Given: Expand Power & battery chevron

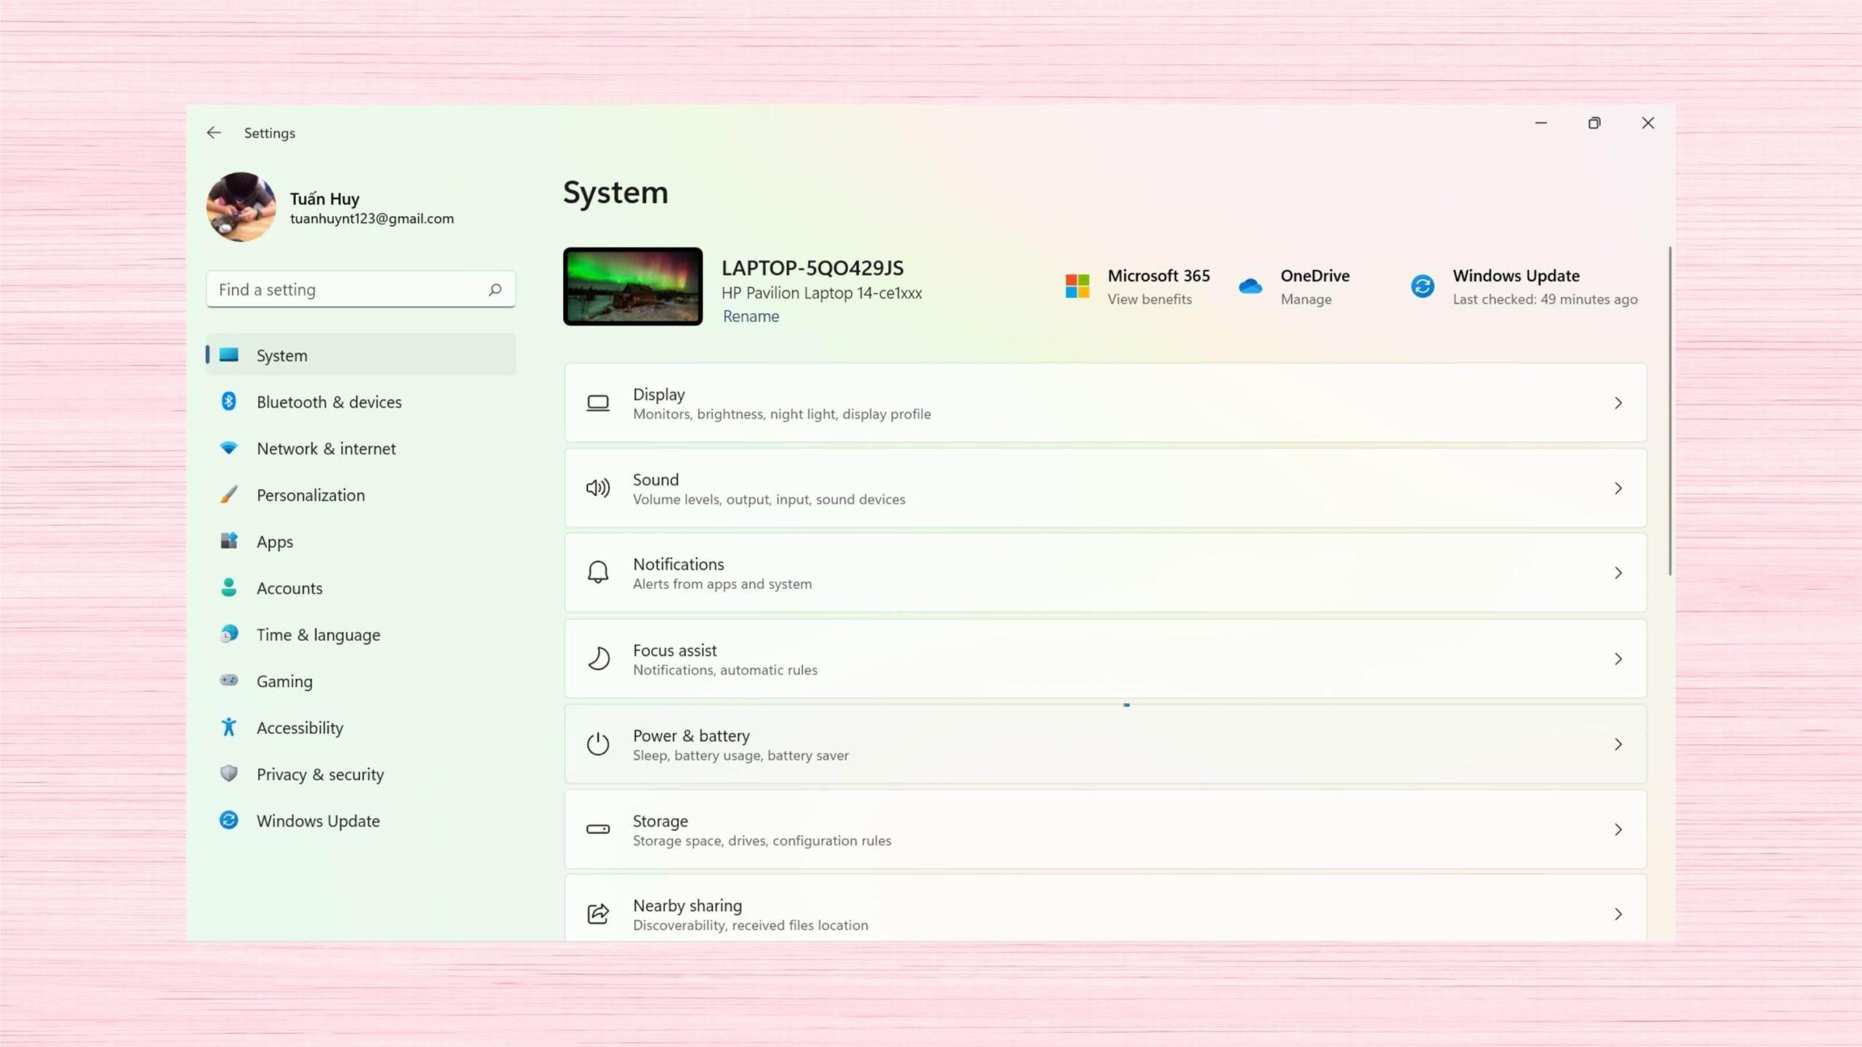Looking at the screenshot, I should click(x=1618, y=743).
